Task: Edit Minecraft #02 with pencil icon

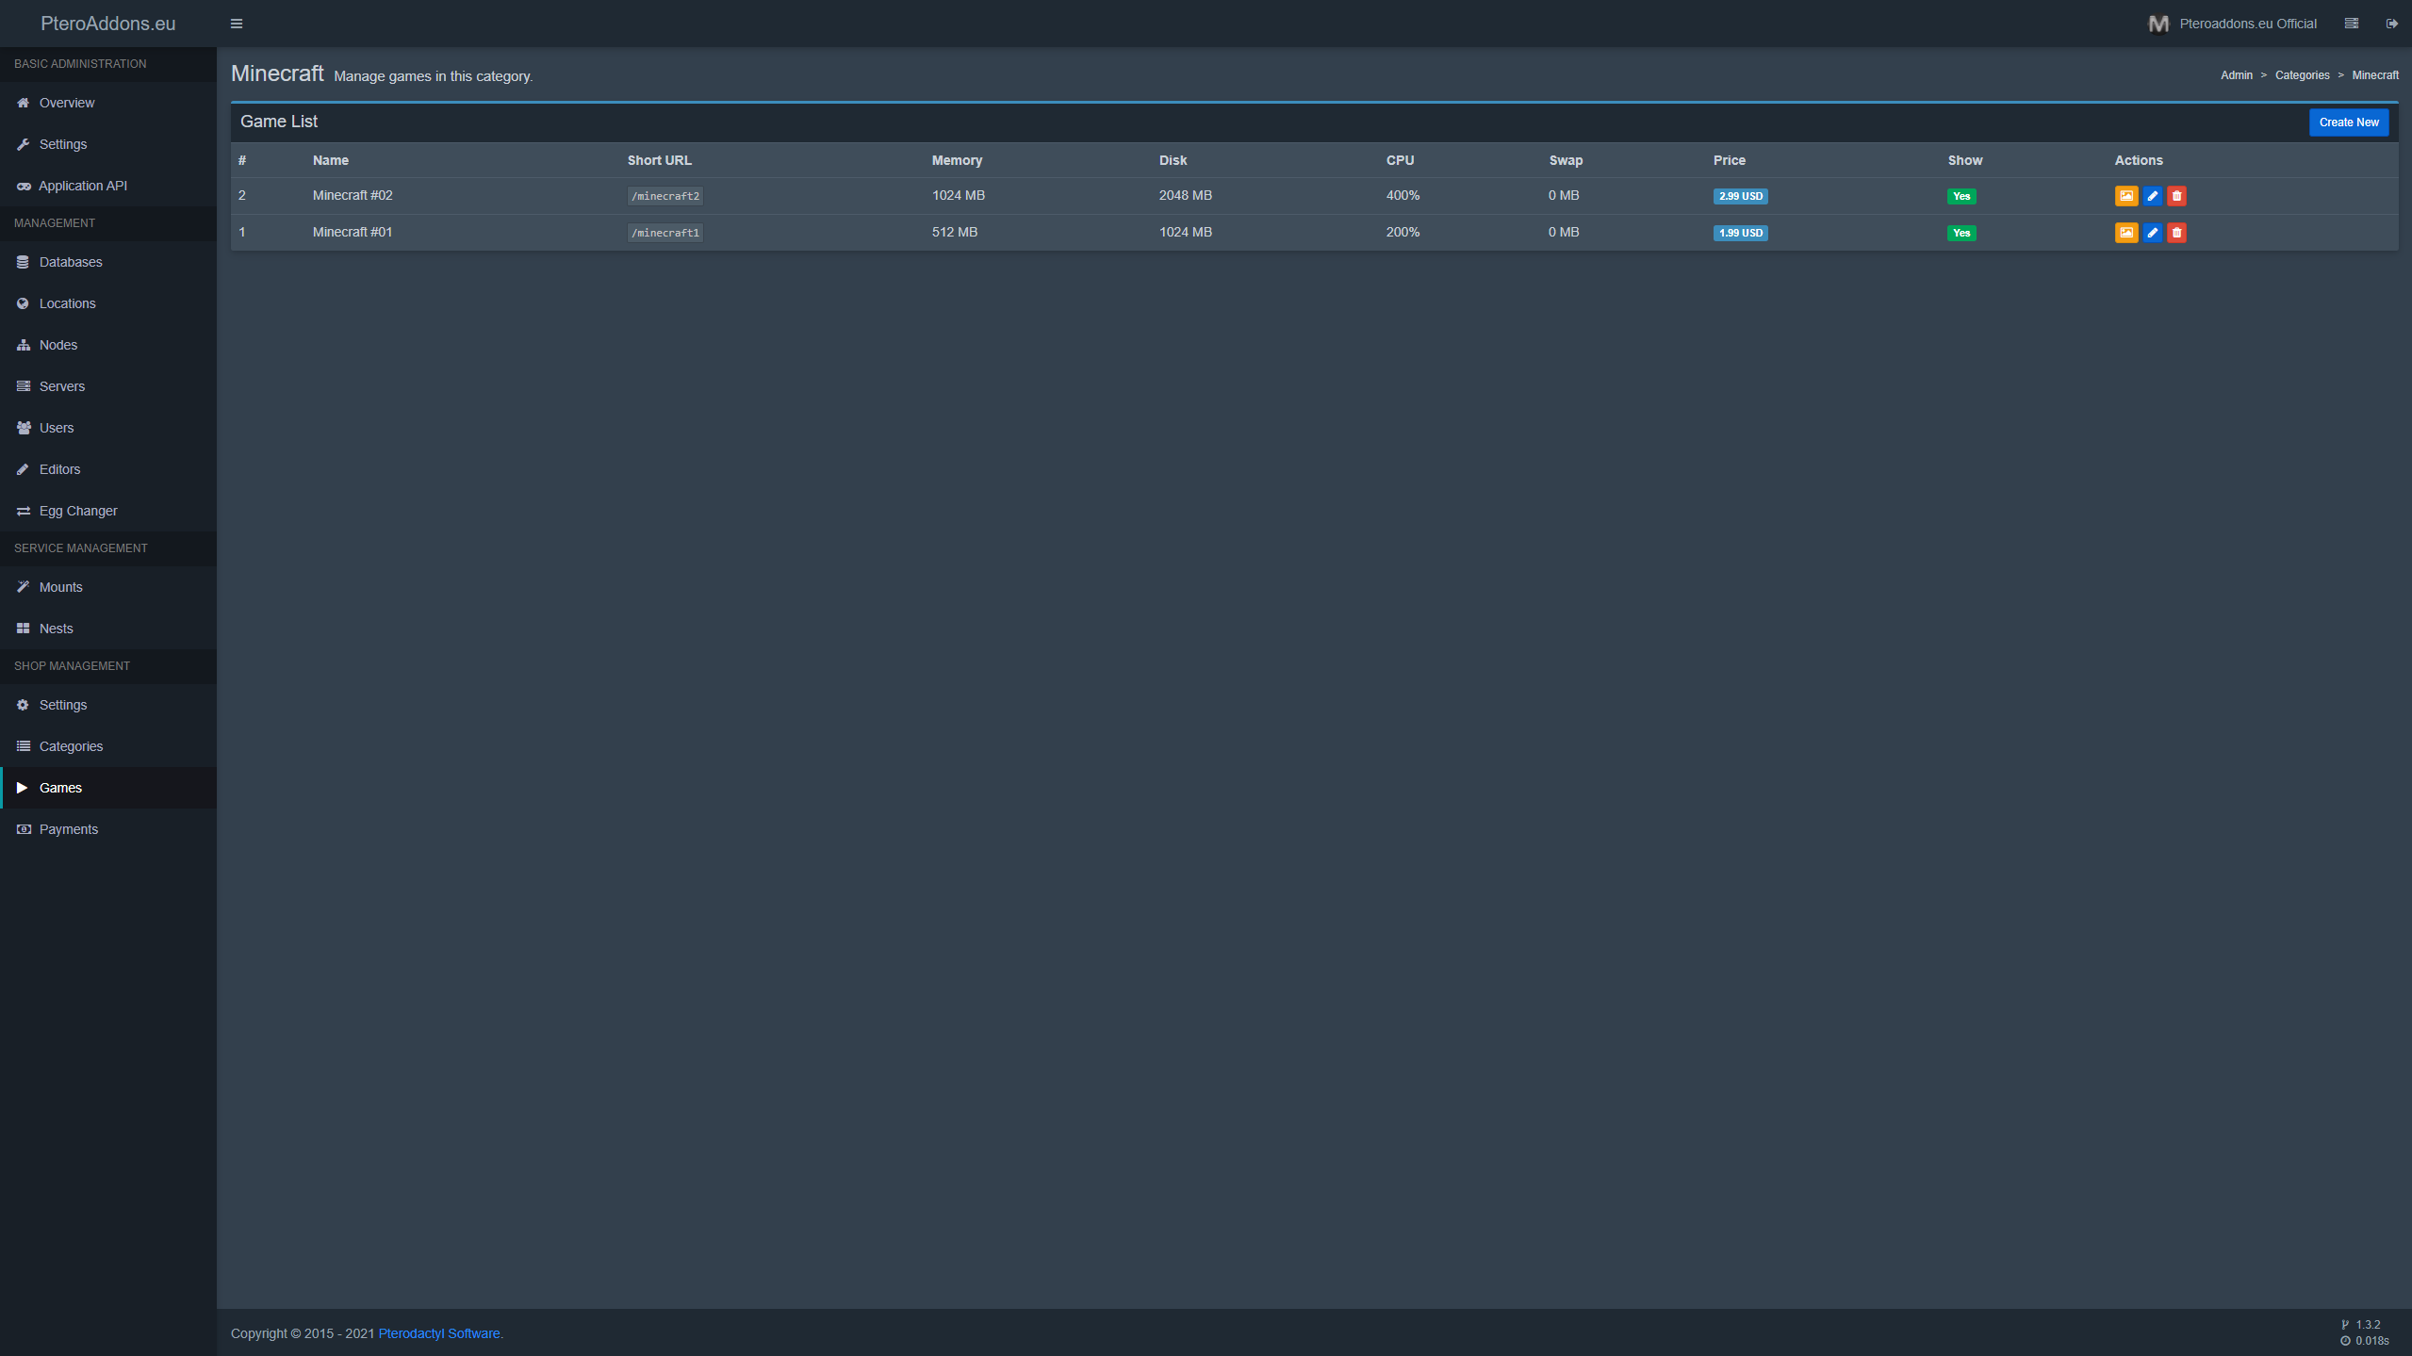Action: 2152,196
